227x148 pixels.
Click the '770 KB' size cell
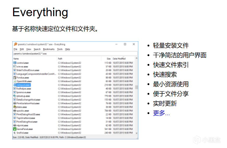108,96
